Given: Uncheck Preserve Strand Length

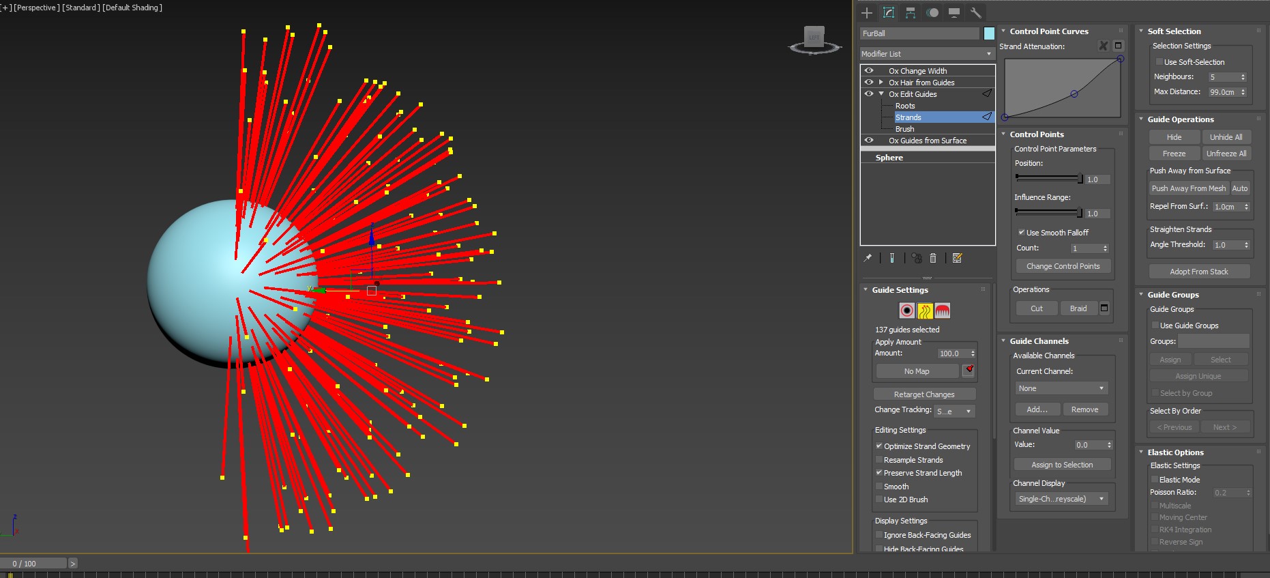Looking at the screenshot, I should (x=879, y=472).
